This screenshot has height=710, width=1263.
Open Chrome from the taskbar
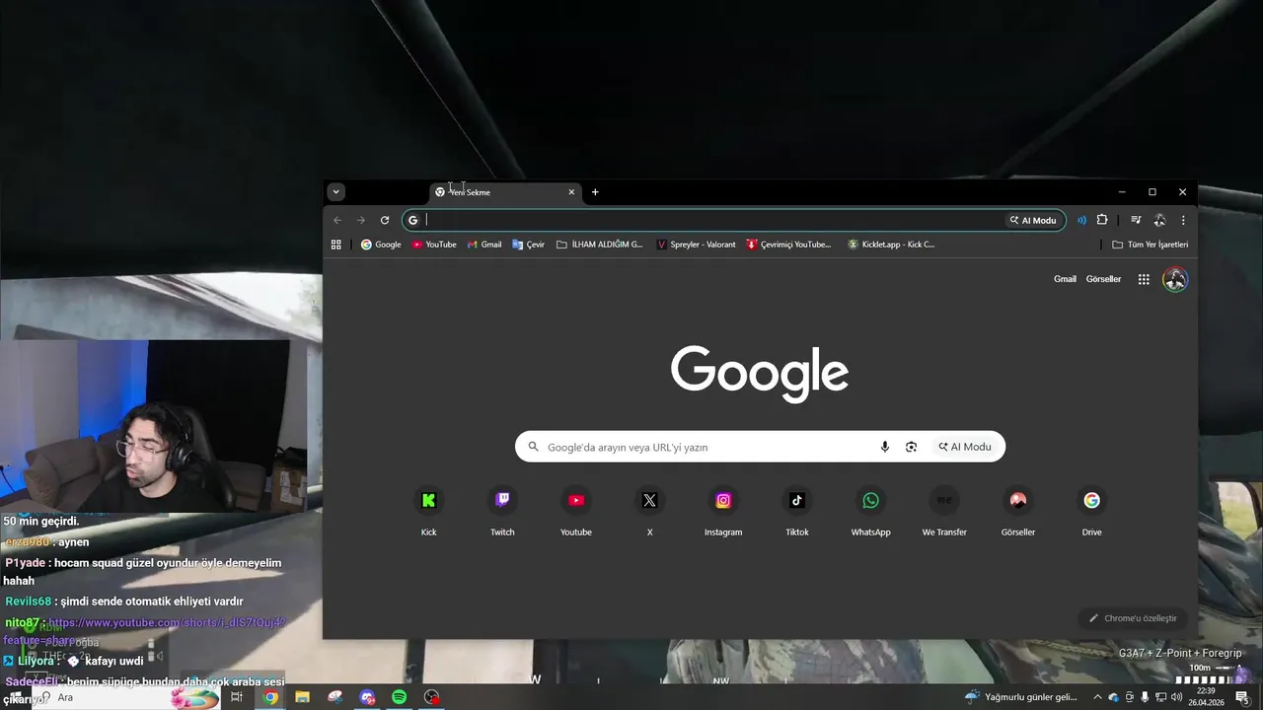(270, 697)
